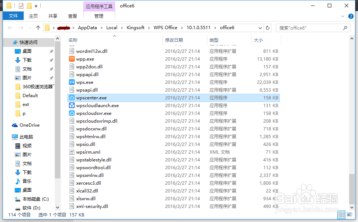The height and width of the screenshot is (222, 358).
Task: Expand the ribbon with the chevron arrow
Action: point(343,16)
